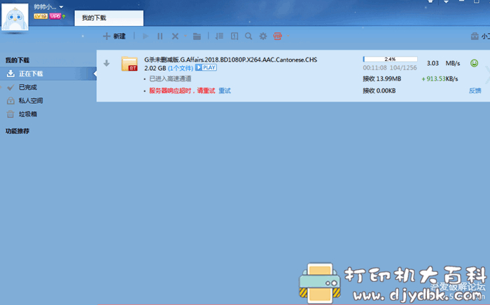Open the dropdown arrow beside the delete icon

pos(185,36)
